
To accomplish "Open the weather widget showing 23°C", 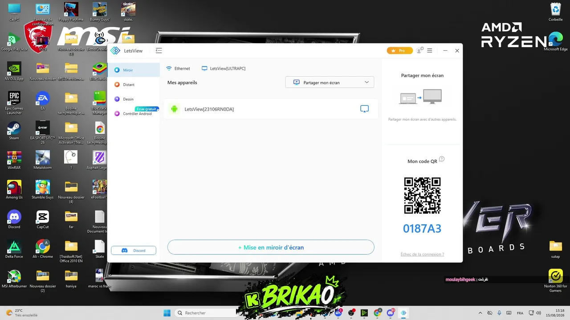I will (22, 313).
